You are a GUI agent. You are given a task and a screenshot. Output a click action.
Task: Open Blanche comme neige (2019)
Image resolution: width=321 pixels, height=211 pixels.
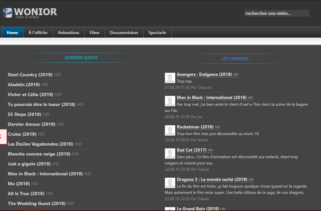(x=39, y=154)
